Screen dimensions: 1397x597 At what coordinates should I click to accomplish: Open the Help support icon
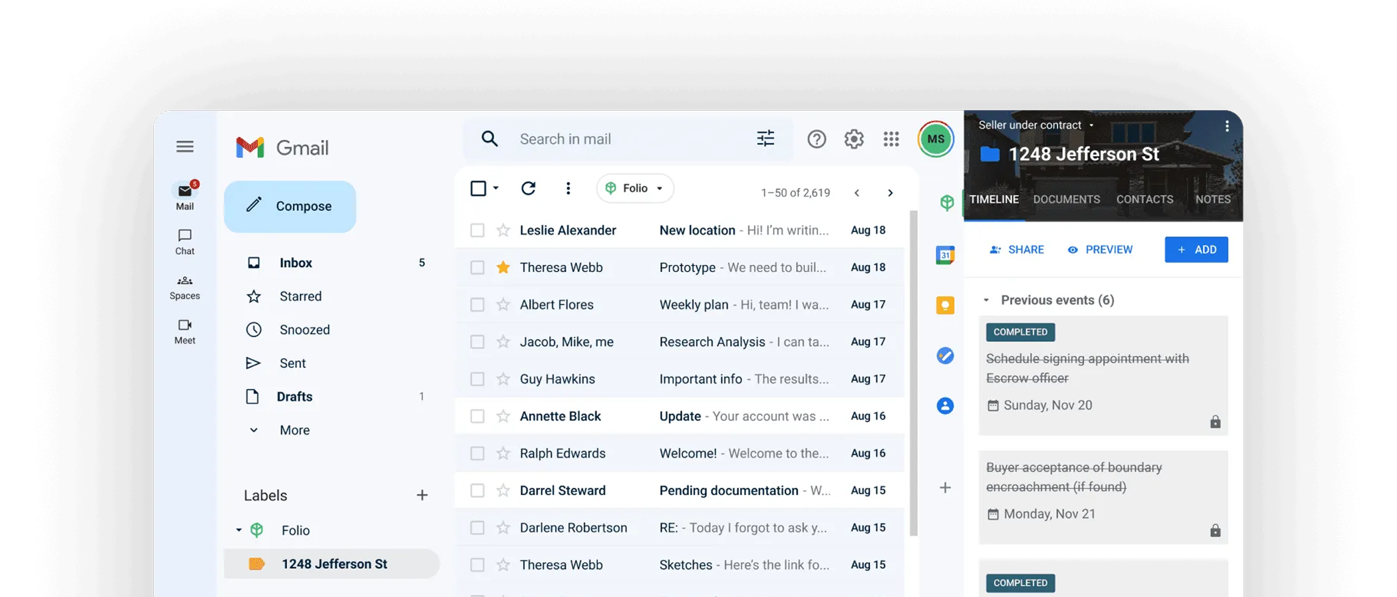coord(816,139)
